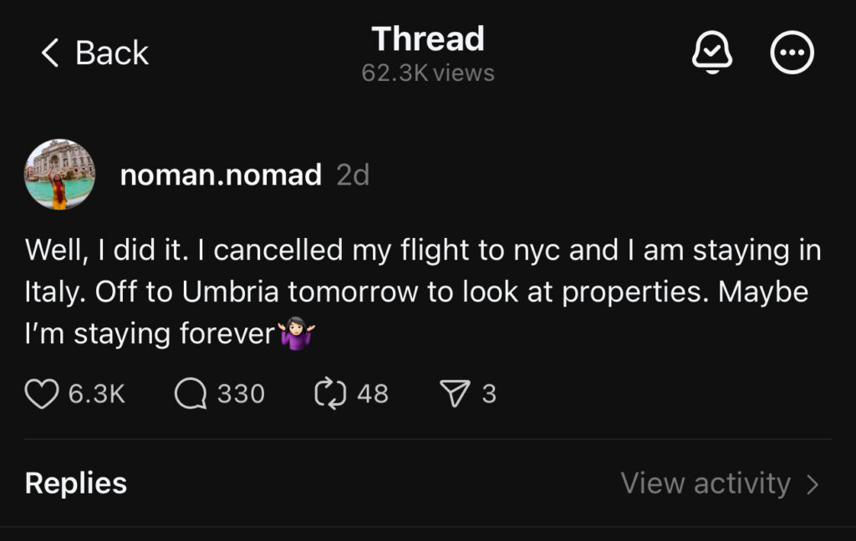856x541 pixels.
Task: Toggle thread notifications bell
Action: pos(712,53)
